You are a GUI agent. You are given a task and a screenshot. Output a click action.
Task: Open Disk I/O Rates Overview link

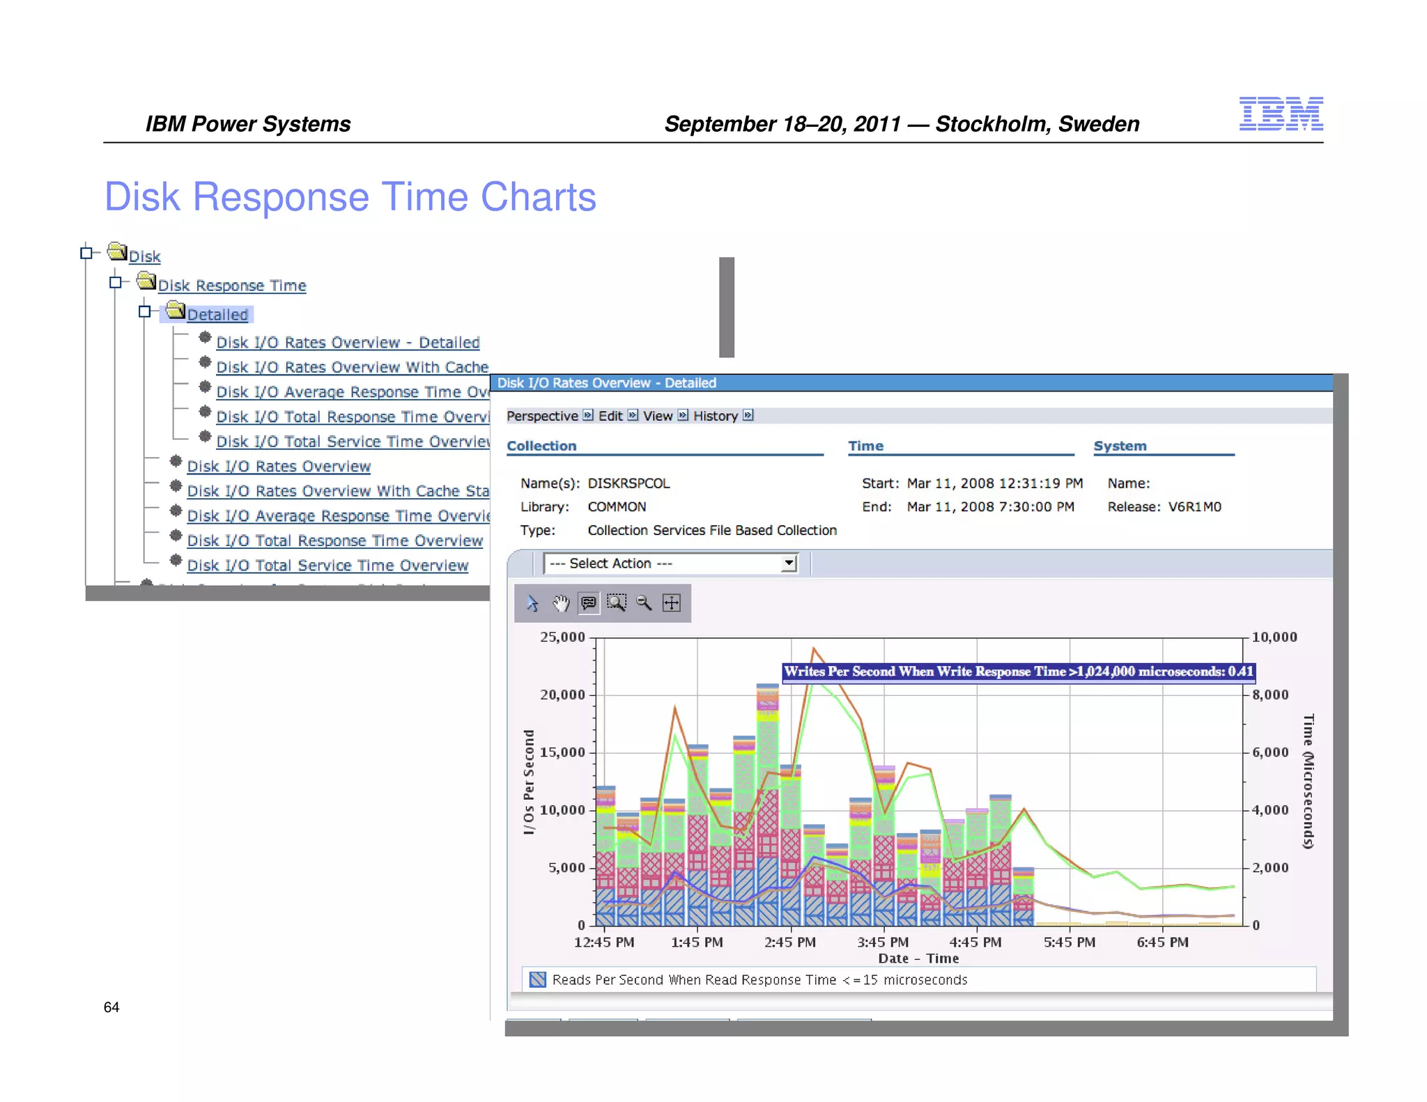[x=279, y=467]
